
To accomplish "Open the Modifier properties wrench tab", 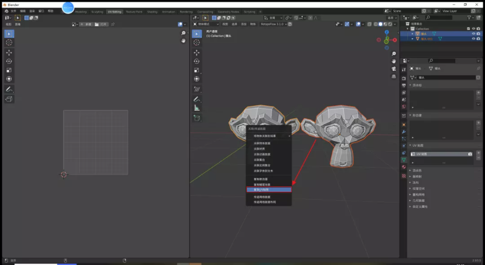I will point(404,132).
